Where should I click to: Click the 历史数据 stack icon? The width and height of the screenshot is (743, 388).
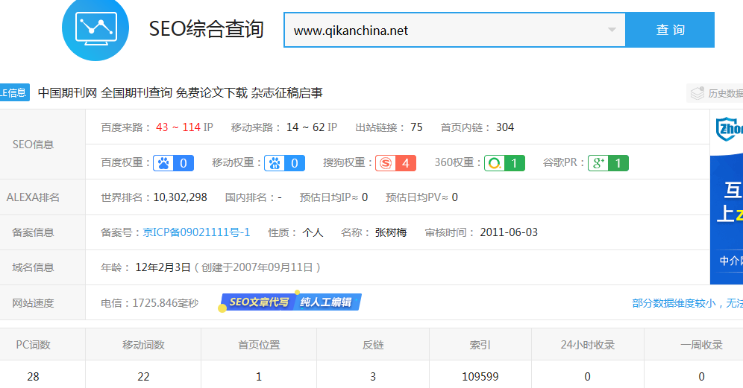click(x=697, y=93)
